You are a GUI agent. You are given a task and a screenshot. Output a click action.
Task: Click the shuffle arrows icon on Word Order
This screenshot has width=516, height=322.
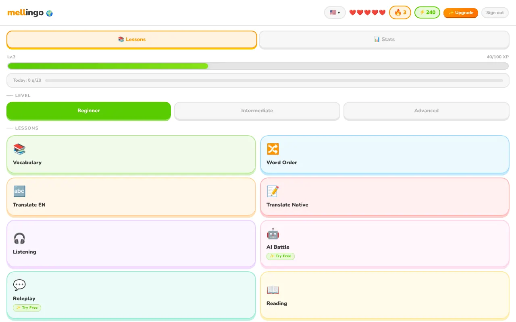pos(273,149)
